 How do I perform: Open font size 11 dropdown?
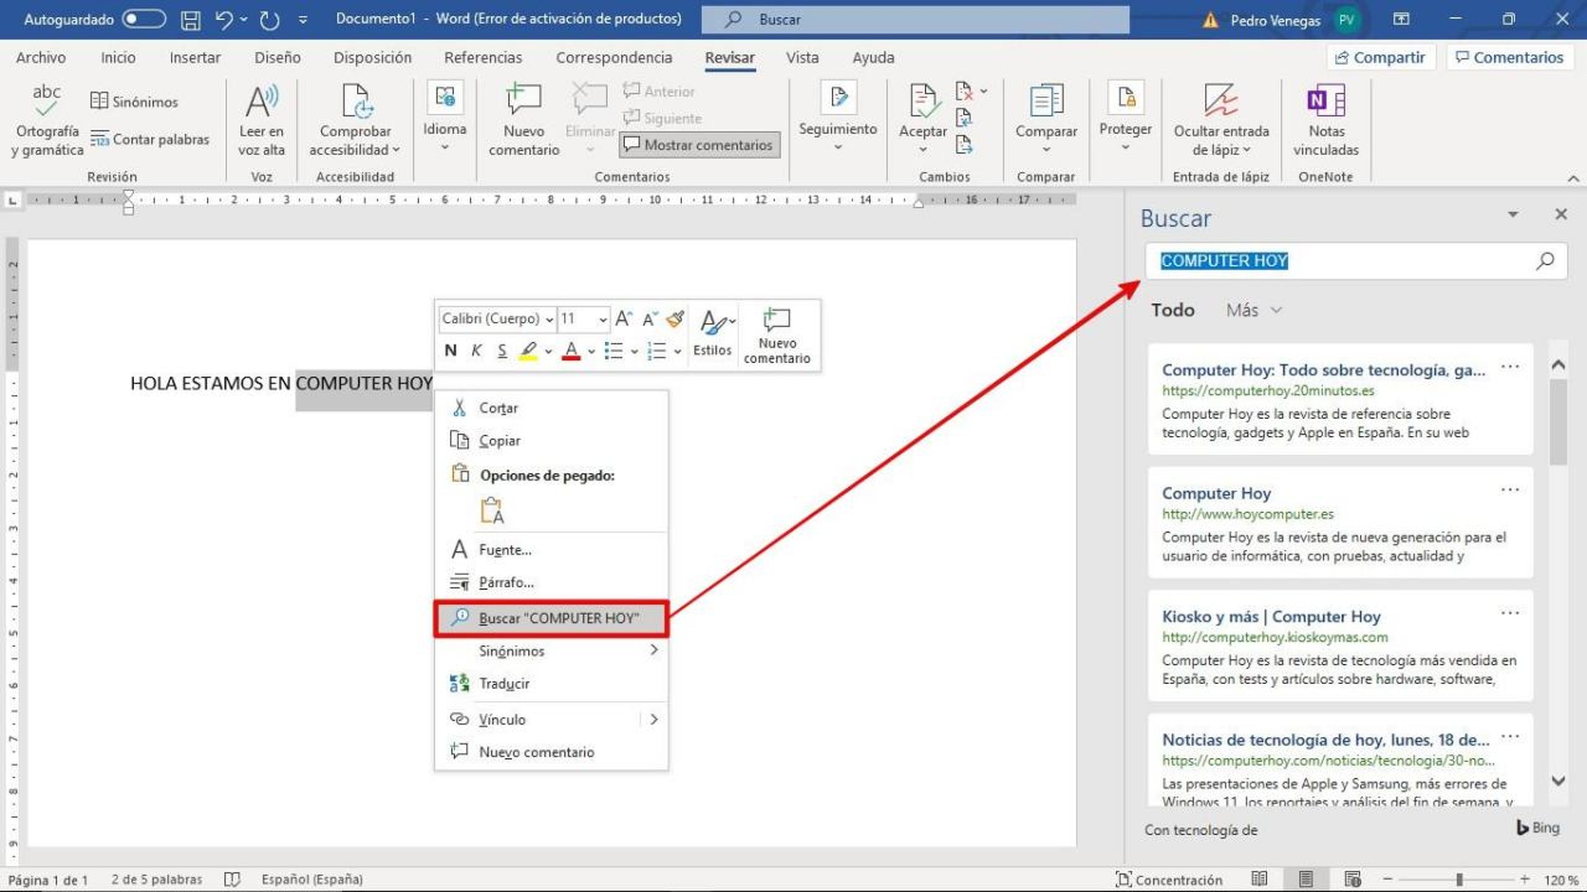point(603,319)
